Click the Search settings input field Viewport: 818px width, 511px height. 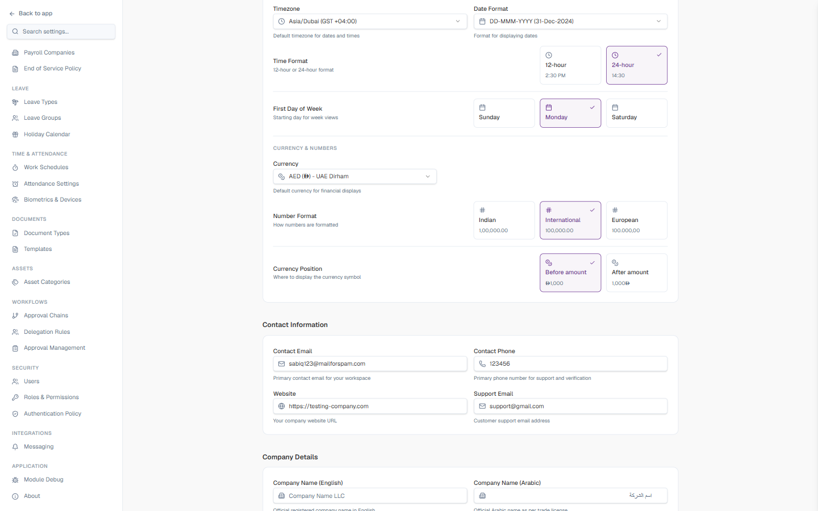coord(61,32)
